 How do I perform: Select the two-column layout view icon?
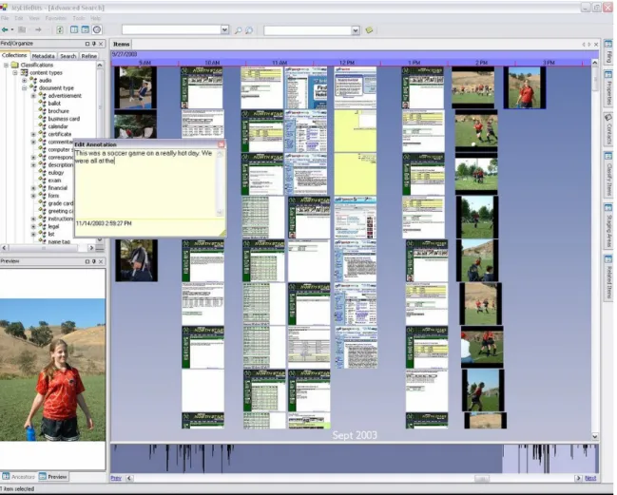pos(74,29)
